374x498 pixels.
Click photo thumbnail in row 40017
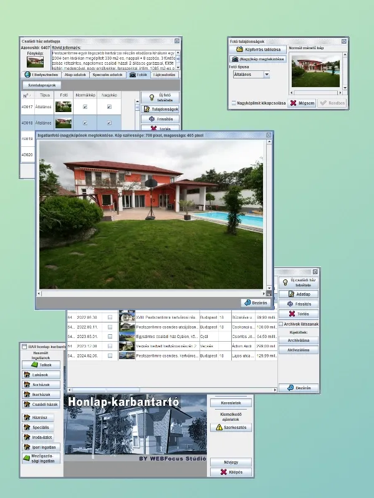[x=64, y=106]
